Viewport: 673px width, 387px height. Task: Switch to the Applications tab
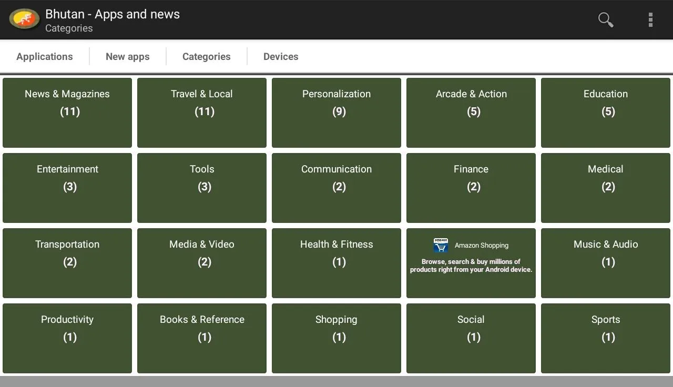[x=45, y=57]
